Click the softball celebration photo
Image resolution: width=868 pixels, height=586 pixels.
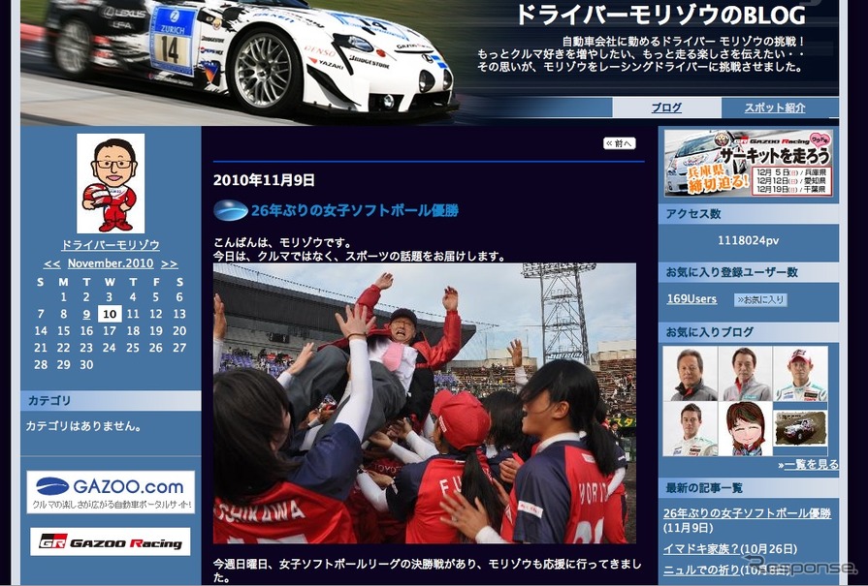(x=425, y=403)
